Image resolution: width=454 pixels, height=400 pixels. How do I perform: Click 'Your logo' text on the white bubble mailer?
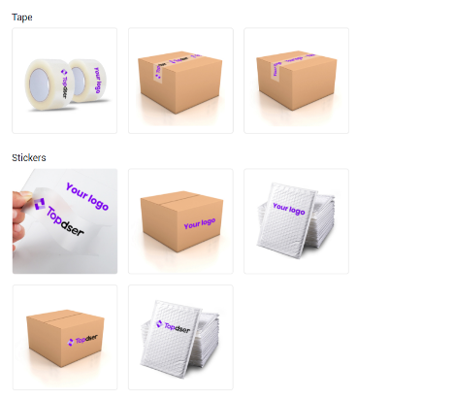pyautogui.click(x=289, y=209)
